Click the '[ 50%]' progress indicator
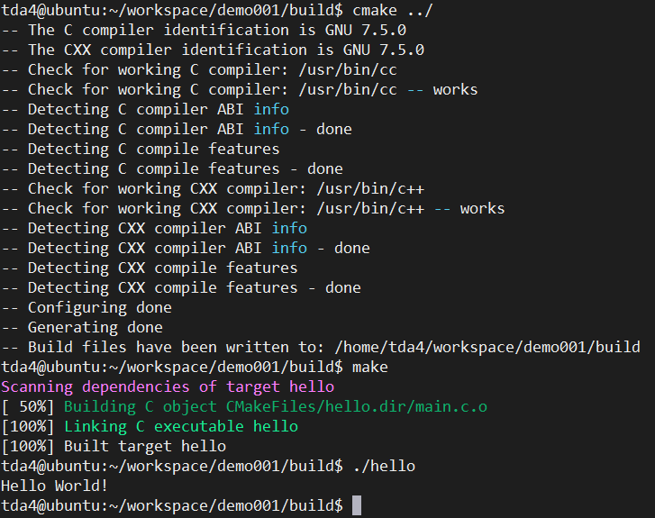Screen dimensions: 655x518 pos(28,407)
